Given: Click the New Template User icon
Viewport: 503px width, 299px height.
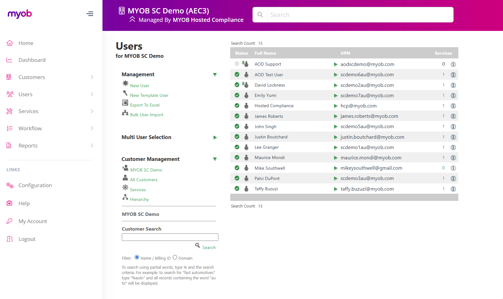Looking at the screenshot, I should point(125,93).
